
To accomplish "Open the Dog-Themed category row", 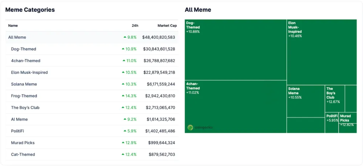I will click(x=24, y=49).
